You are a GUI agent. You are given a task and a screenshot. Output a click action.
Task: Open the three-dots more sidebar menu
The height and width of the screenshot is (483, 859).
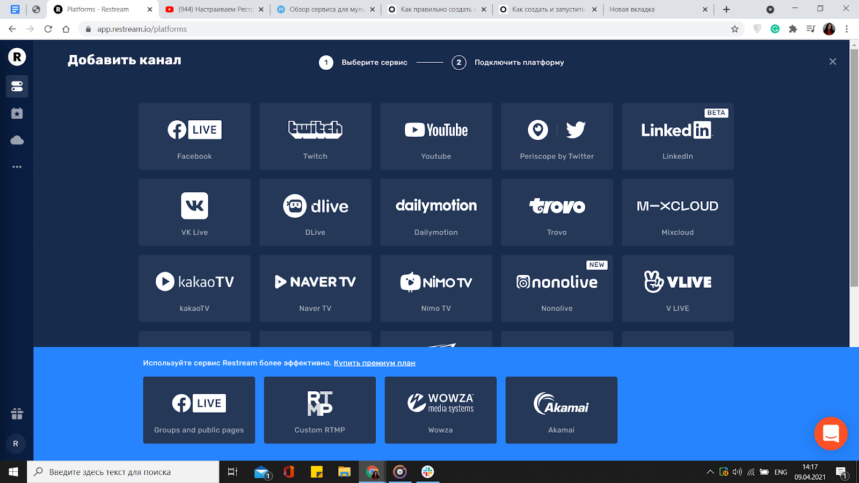pyautogui.click(x=17, y=167)
